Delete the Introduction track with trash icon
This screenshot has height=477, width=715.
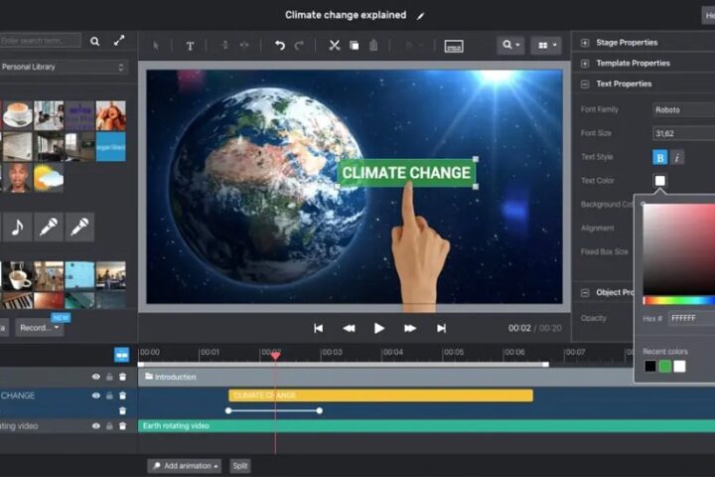[123, 377]
